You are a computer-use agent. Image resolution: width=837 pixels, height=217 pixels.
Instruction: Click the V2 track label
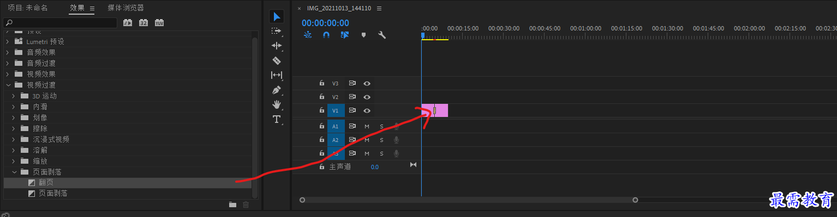(x=336, y=97)
